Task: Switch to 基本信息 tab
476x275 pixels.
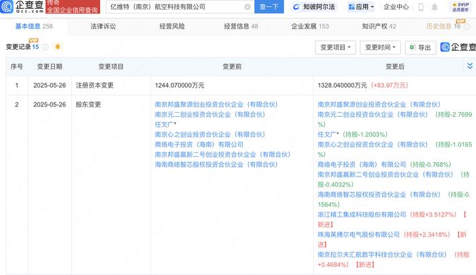Action: coord(34,26)
